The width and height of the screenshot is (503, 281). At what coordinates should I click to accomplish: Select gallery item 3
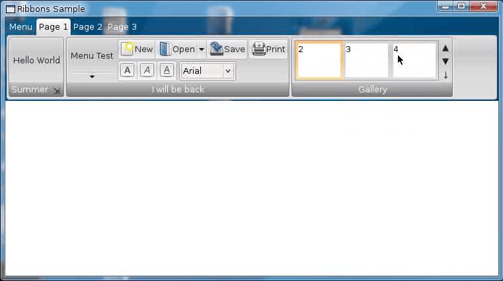366,61
